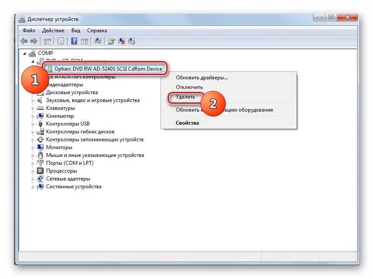Click the chip icon beside Процессоры
Viewport: 373px width, 279px height.
tap(40, 171)
